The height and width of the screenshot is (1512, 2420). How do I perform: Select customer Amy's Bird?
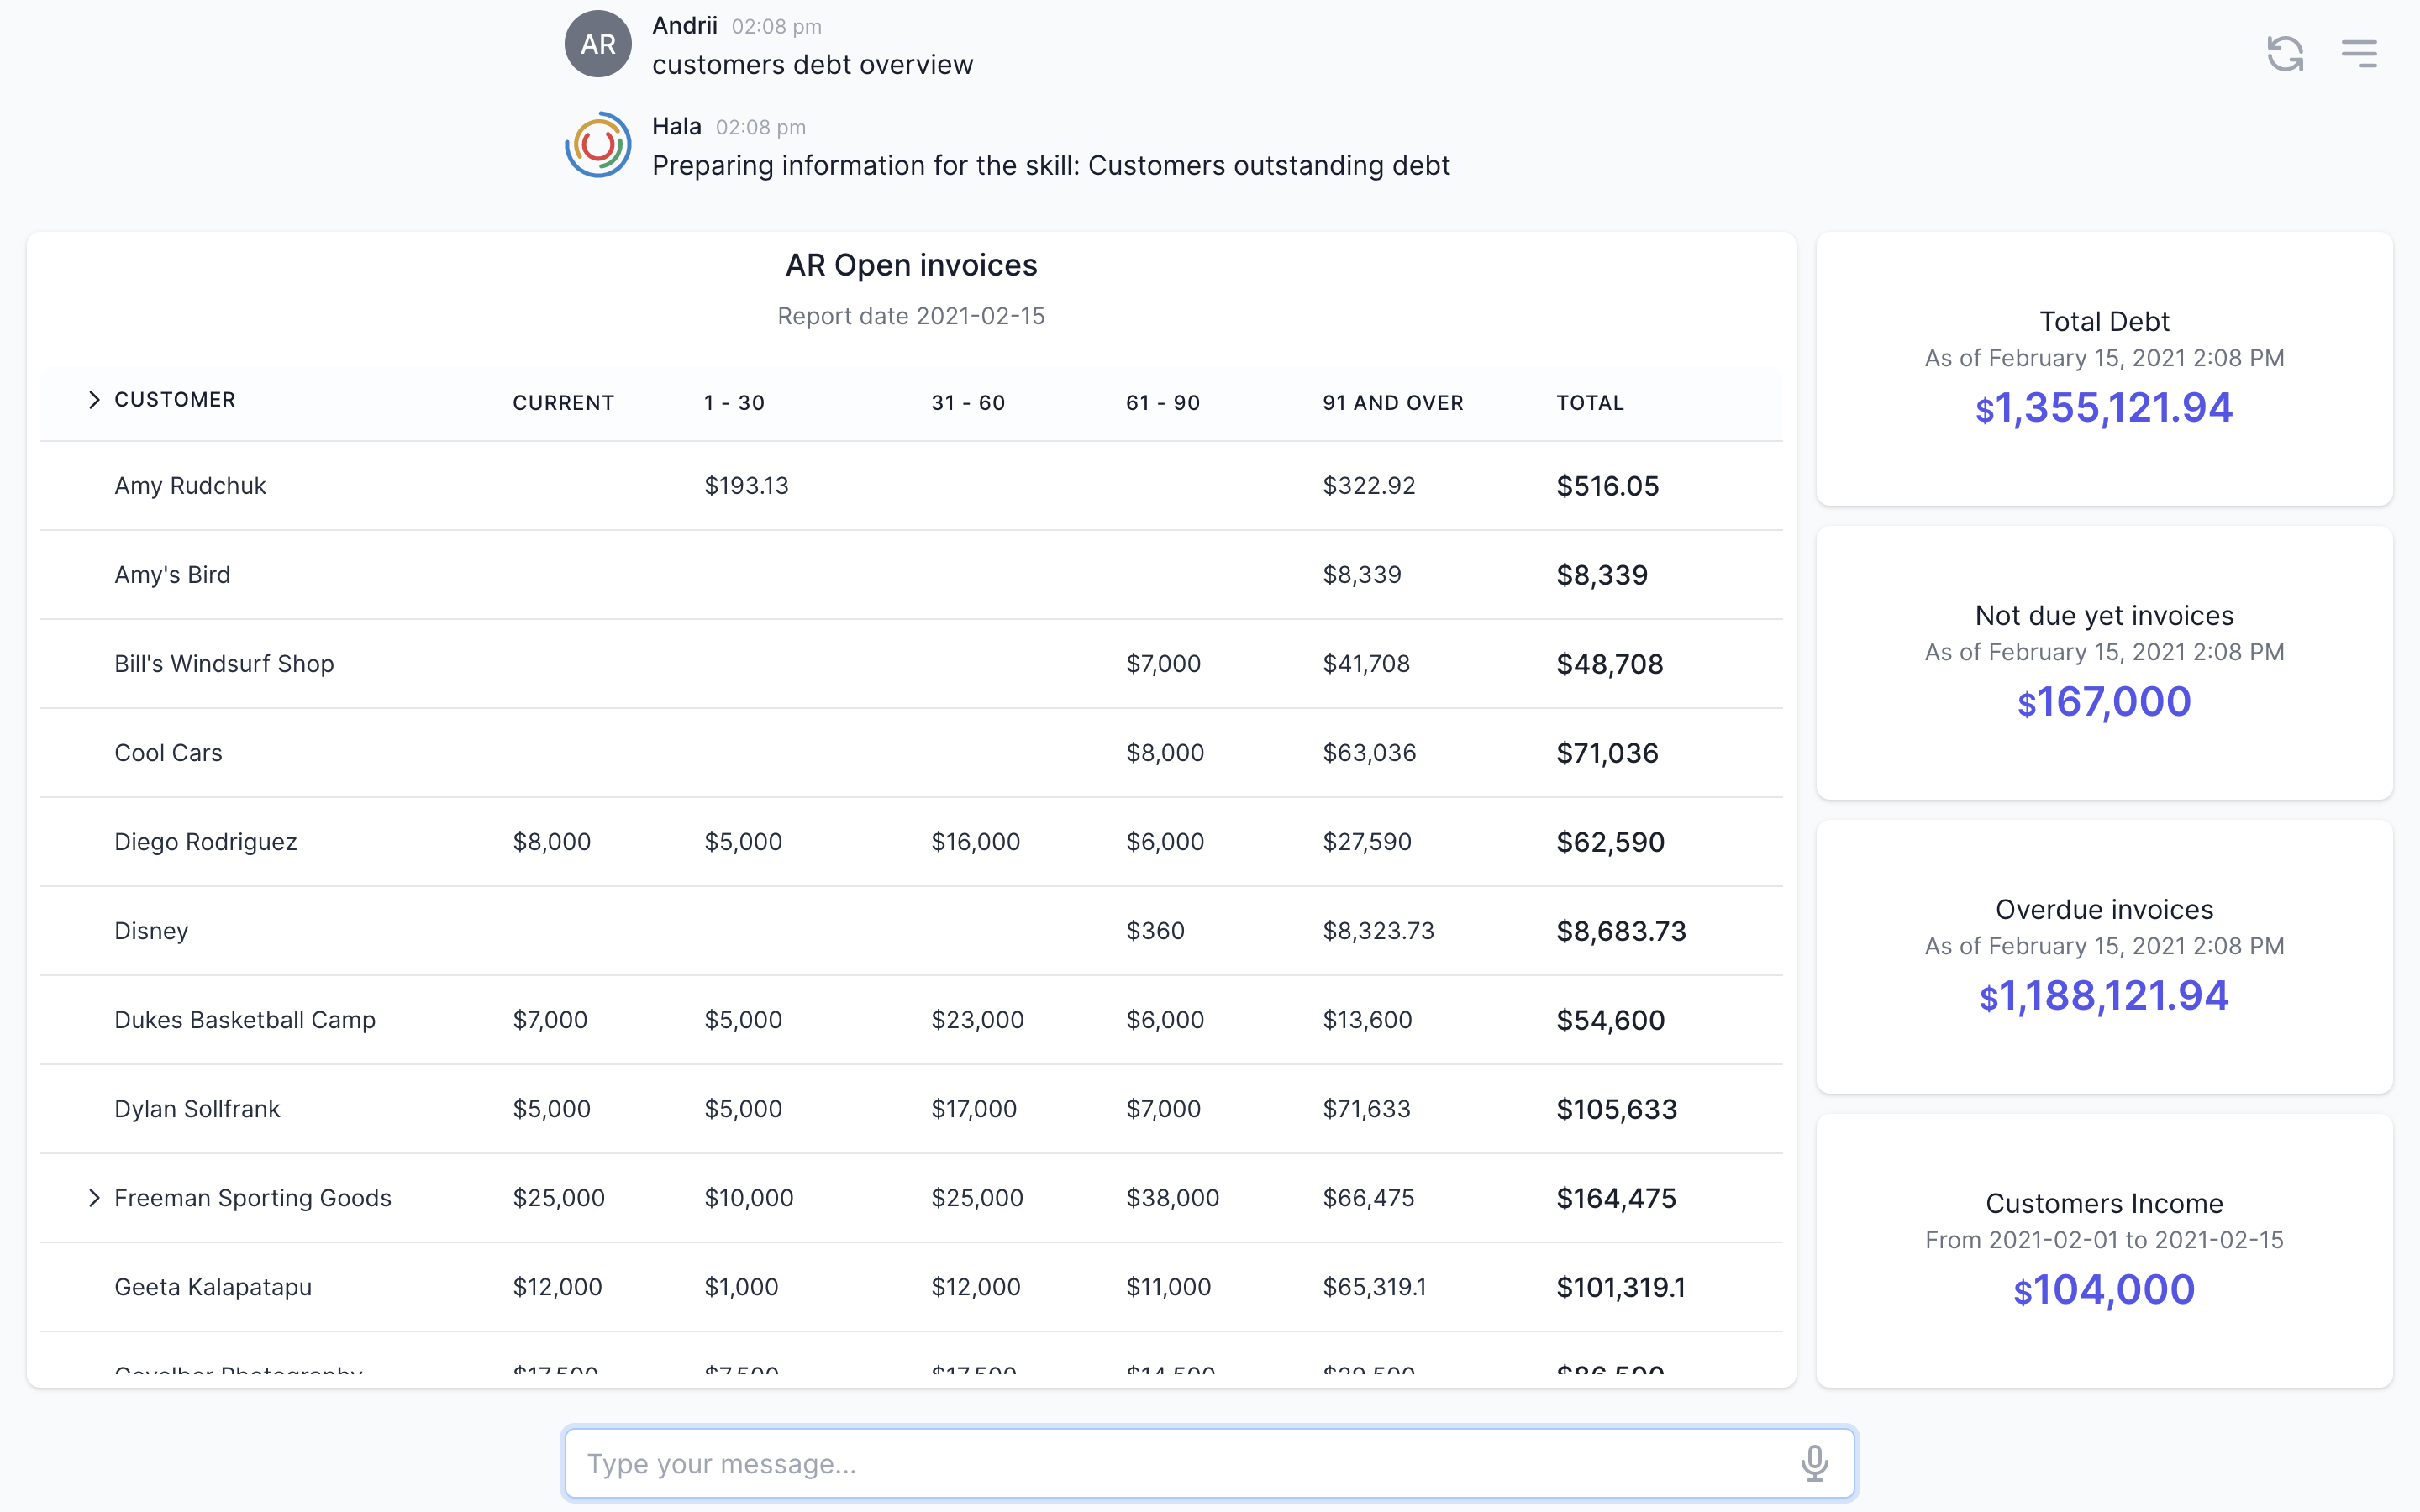172,575
